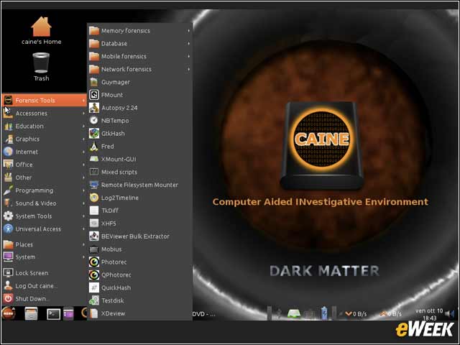
Task: Launch BEViewer Bulk Extractor
Action: pos(139,236)
